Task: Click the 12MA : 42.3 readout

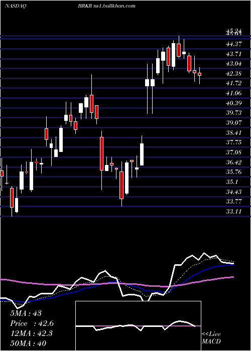Action: [x=31, y=333]
